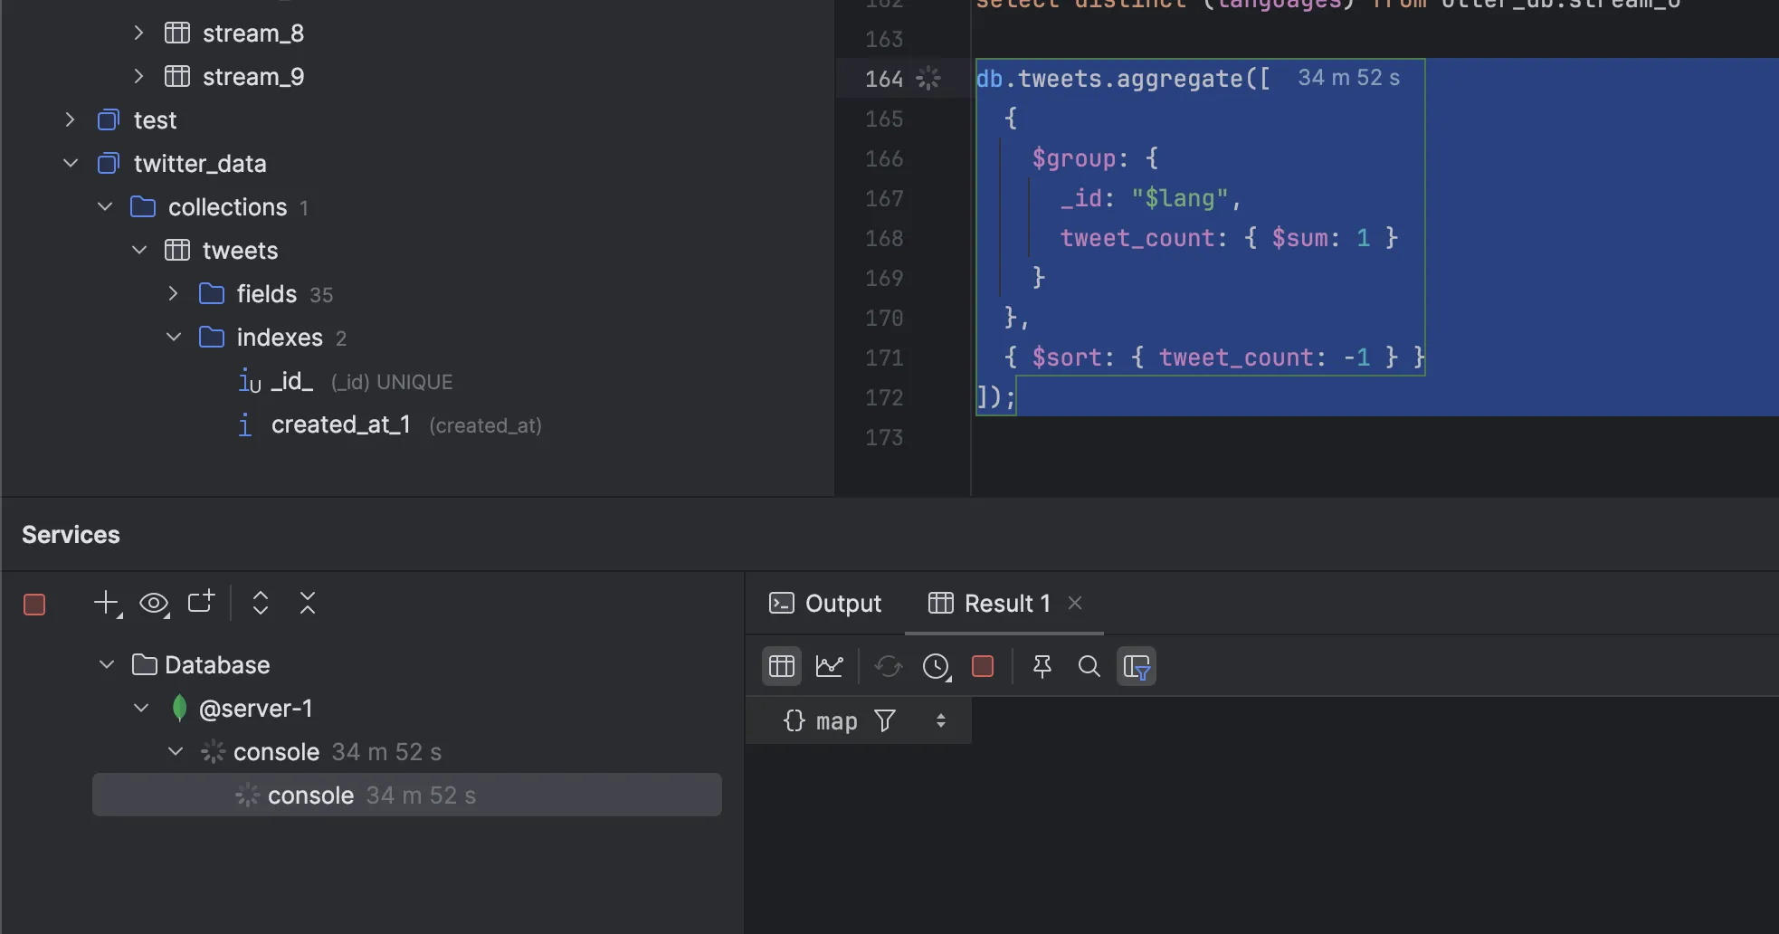Screen dimensions: 1779x934
Task: Stop the running service in Services toolbar
Action: [x=34, y=605]
